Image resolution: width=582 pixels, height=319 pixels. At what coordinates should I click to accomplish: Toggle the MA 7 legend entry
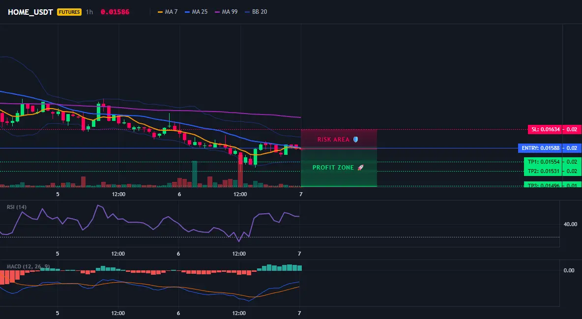tap(168, 12)
